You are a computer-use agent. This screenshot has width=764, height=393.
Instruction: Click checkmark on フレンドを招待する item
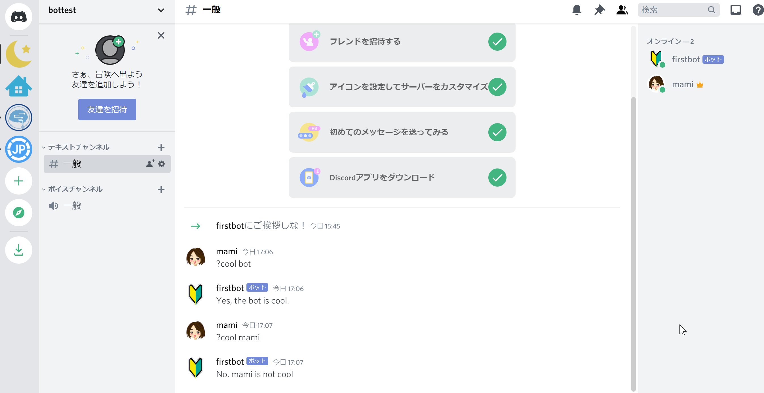(x=497, y=42)
